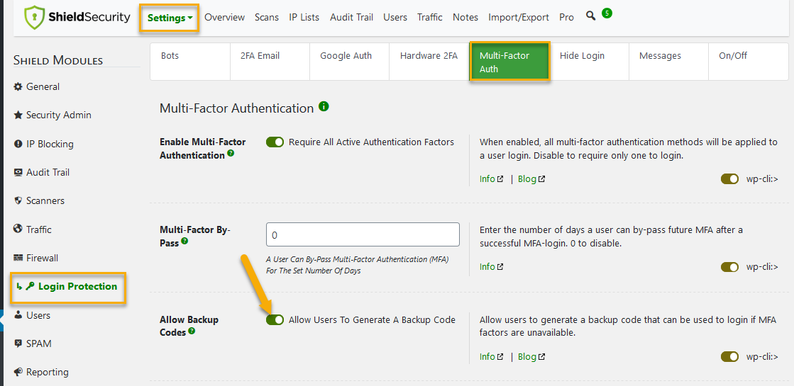
Task: Click help icon next to Enable Multi-Factor Authentication
Action: 231,153
